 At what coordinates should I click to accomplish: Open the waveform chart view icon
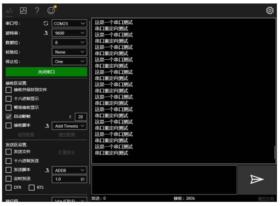pos(23,10)
